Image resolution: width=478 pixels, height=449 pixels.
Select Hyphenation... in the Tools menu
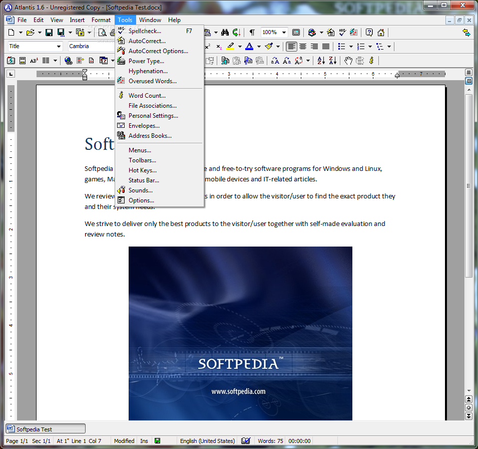point(160,71)
